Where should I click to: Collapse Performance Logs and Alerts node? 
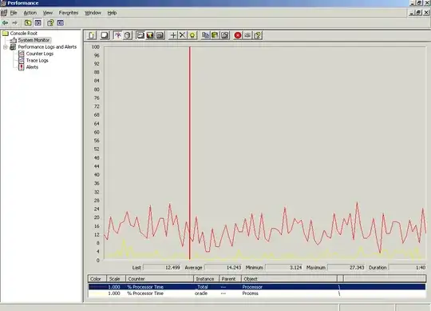point(6,47)
